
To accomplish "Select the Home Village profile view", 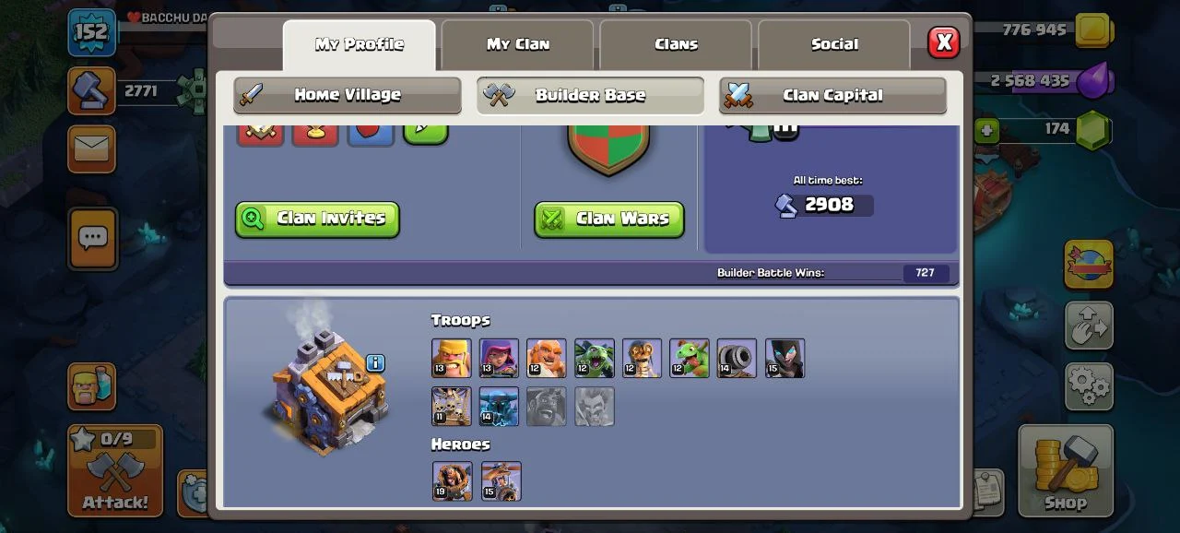I will coord(348,95).
